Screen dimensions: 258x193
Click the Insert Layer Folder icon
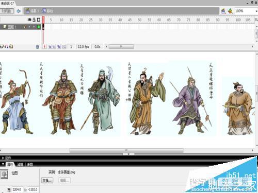[x=11, y=46]
